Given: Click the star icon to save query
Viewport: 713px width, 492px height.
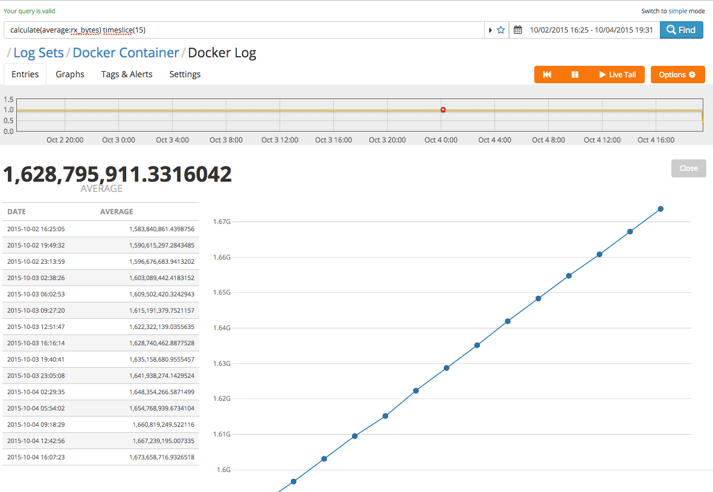Looking at the screenshot, I should [x=500, y=30].
